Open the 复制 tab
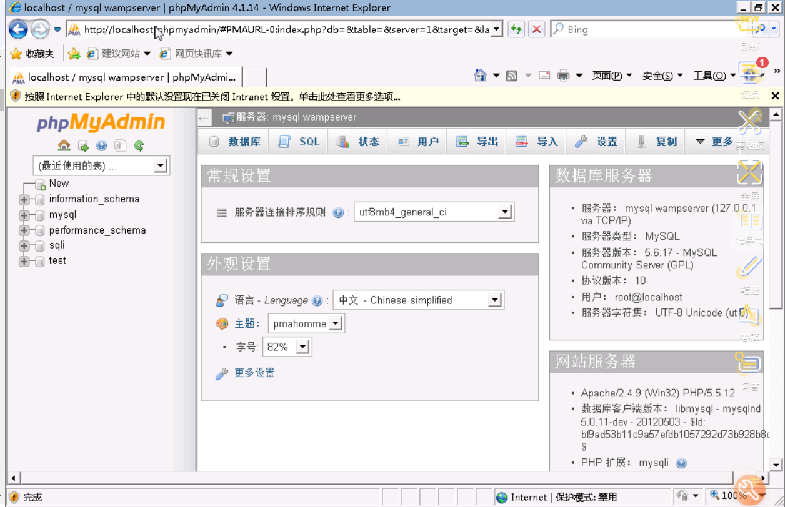Image resolution: width=785 pixels, height=507 pixels. tap(656, 142)
